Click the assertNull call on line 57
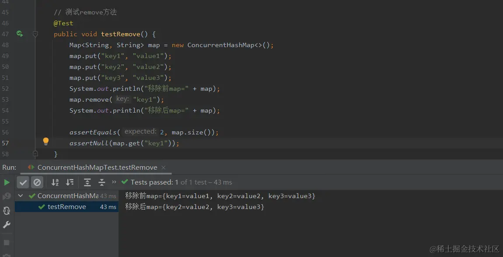The image size is (503, 257). [x=124, y=143]
